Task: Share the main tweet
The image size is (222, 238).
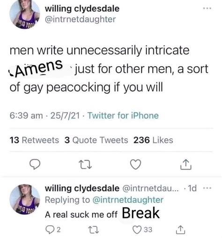Action: point(186,164)
